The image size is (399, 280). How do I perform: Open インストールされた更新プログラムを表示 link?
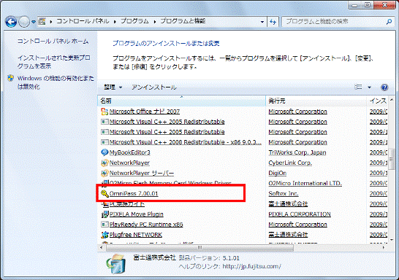click(x=53, y=62)
